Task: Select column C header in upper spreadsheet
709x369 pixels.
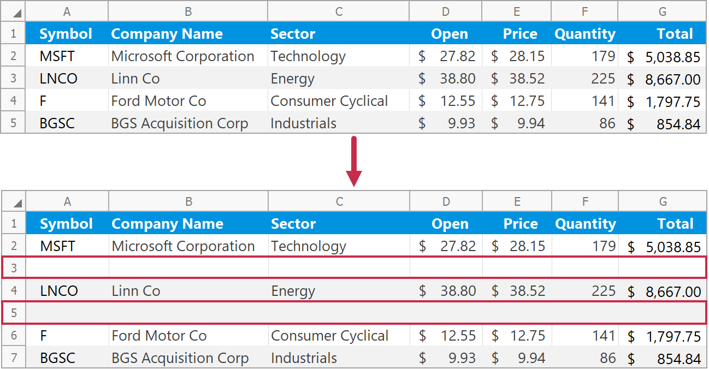Action: pos(339,11)
